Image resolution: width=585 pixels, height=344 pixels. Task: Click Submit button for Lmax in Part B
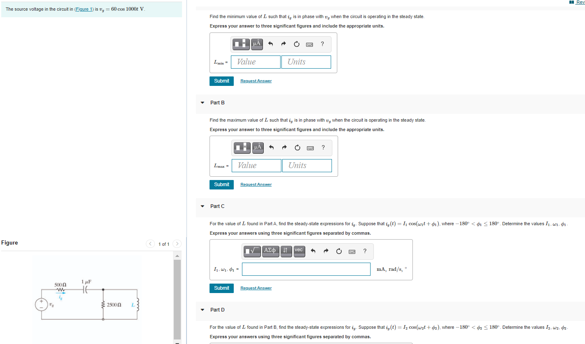click(222, 185)
